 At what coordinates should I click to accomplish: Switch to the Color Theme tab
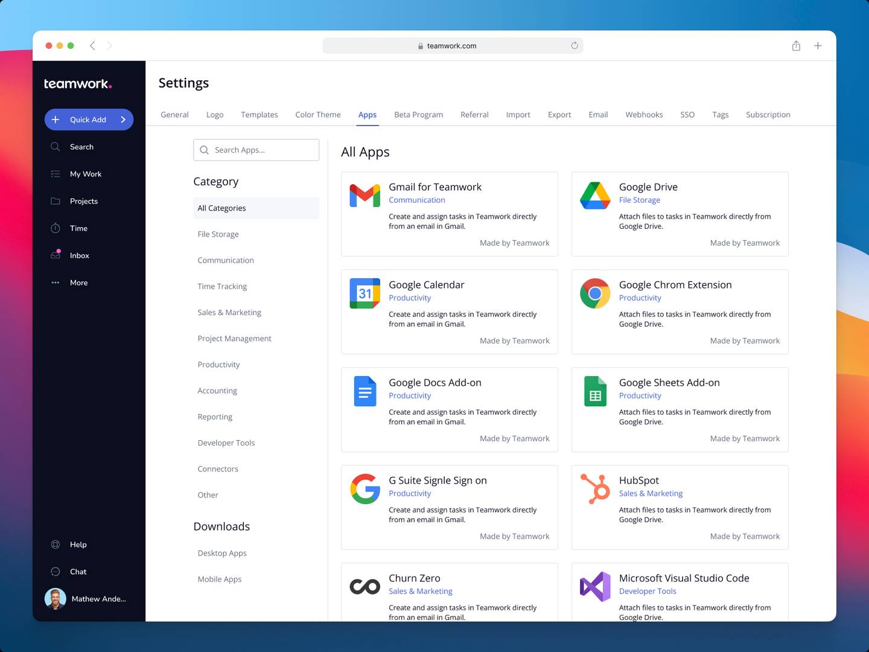coord(317,115)
